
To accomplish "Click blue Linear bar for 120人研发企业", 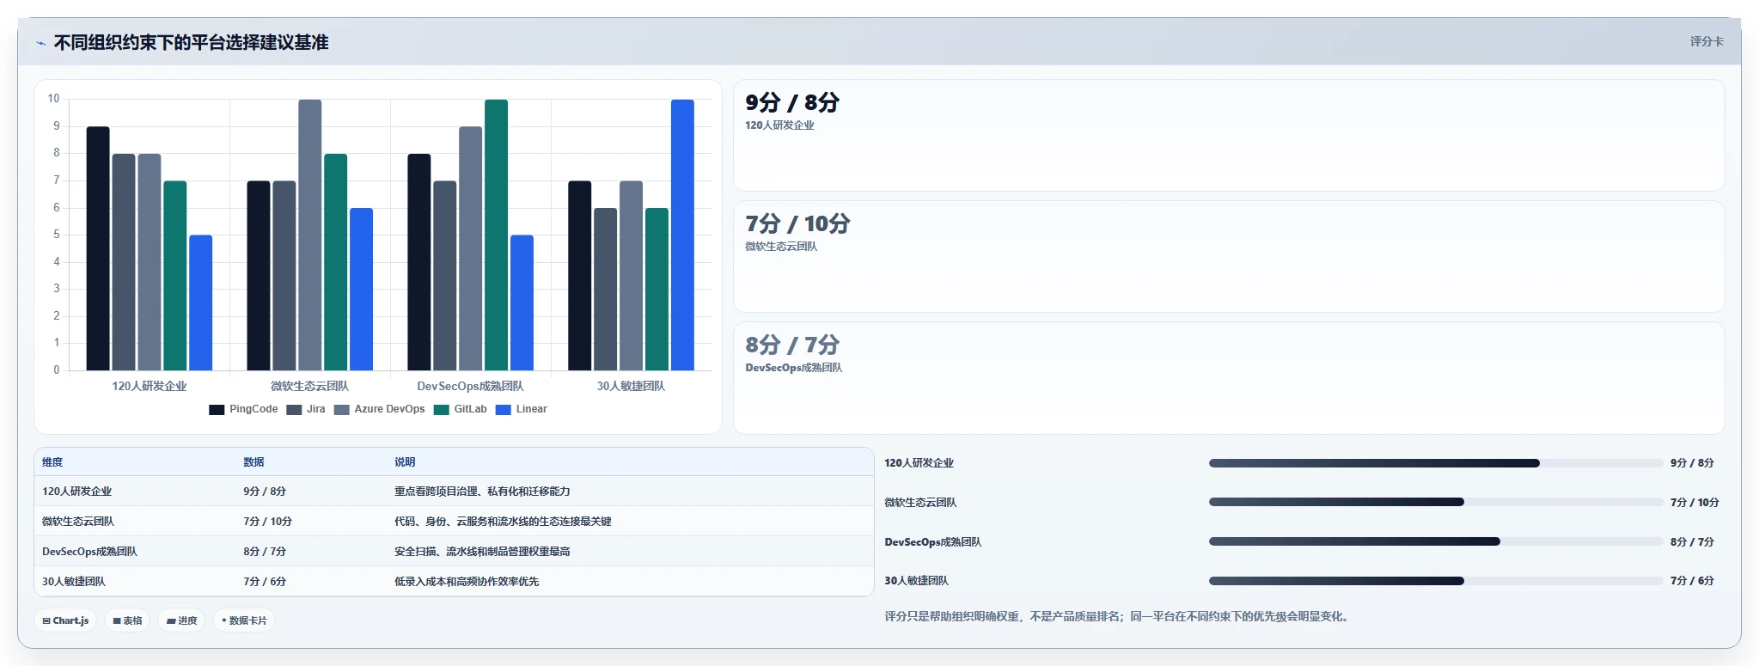I will 201,302.
